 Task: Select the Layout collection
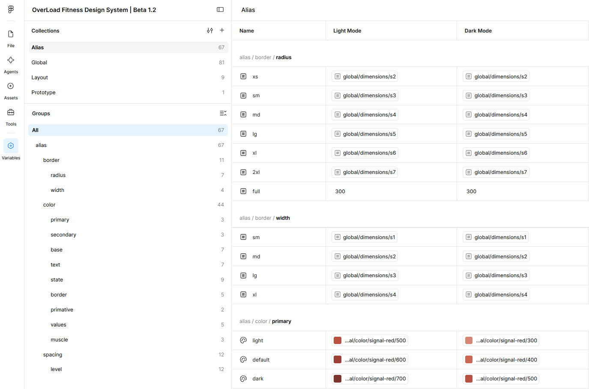[x=129, y=78]
